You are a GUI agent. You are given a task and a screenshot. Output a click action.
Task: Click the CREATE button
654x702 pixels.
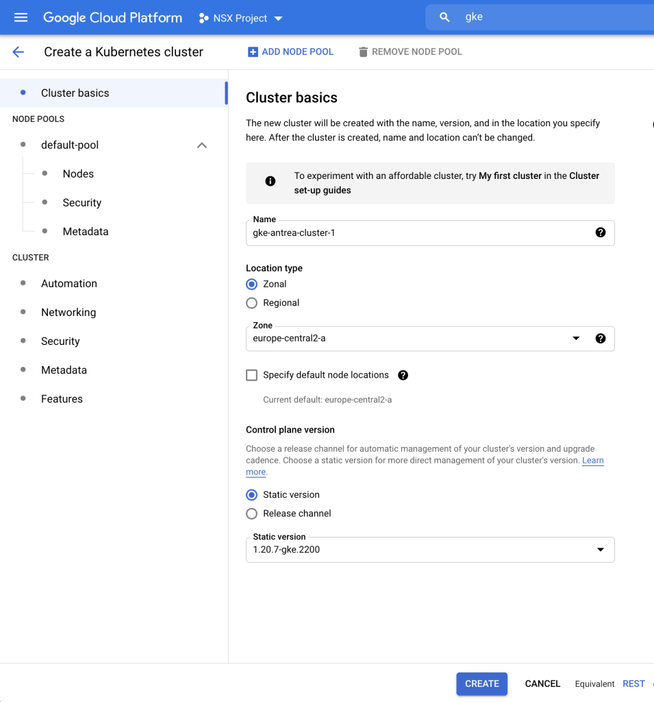[x=481, y=683]
